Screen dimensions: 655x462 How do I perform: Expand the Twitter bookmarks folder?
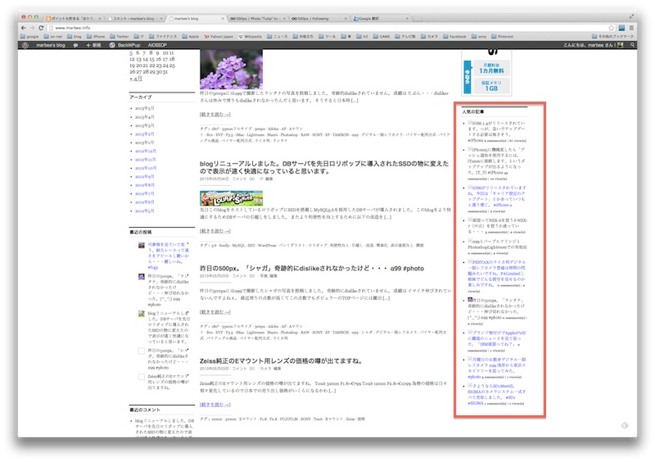120,36
